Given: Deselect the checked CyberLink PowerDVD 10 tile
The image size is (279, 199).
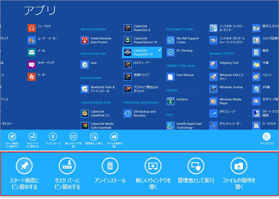Looking at the screenshot, I should (142, 52).
